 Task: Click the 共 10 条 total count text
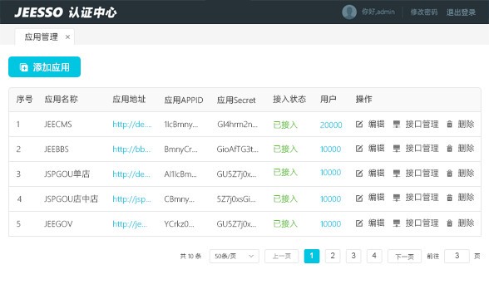coord(190,257)
